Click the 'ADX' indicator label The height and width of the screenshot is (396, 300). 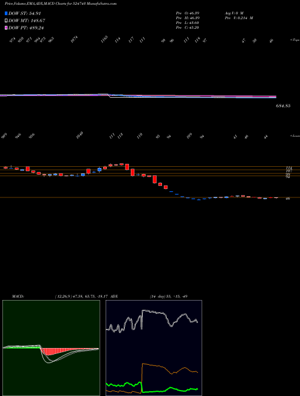[x=114, y=296]
